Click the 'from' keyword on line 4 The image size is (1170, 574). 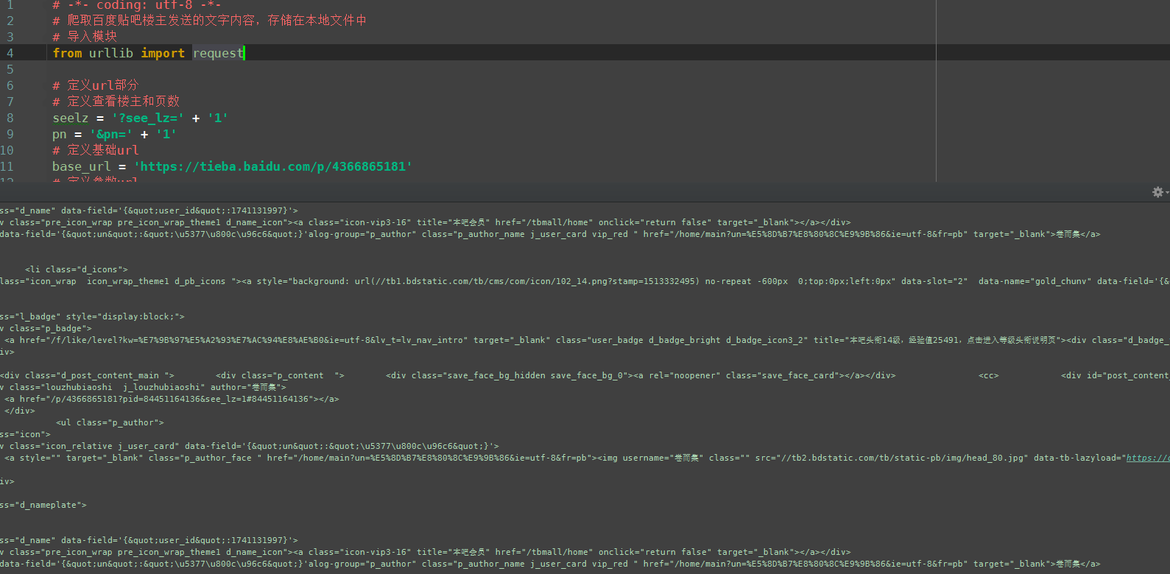click(x=67, y=53)
